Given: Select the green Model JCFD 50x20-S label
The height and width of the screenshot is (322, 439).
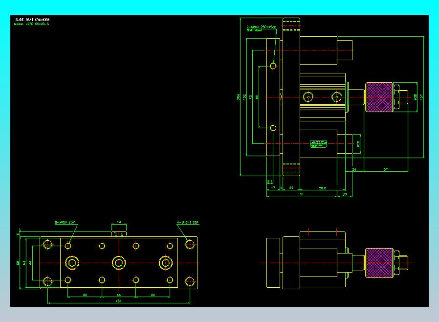Looking at the screenshot, I should point(31,24).
